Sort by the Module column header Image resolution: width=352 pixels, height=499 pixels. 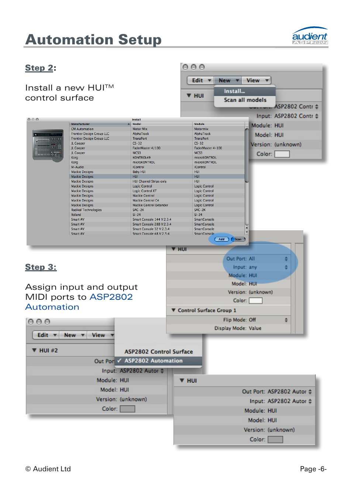pyautogui.click(x=218, y=124)
